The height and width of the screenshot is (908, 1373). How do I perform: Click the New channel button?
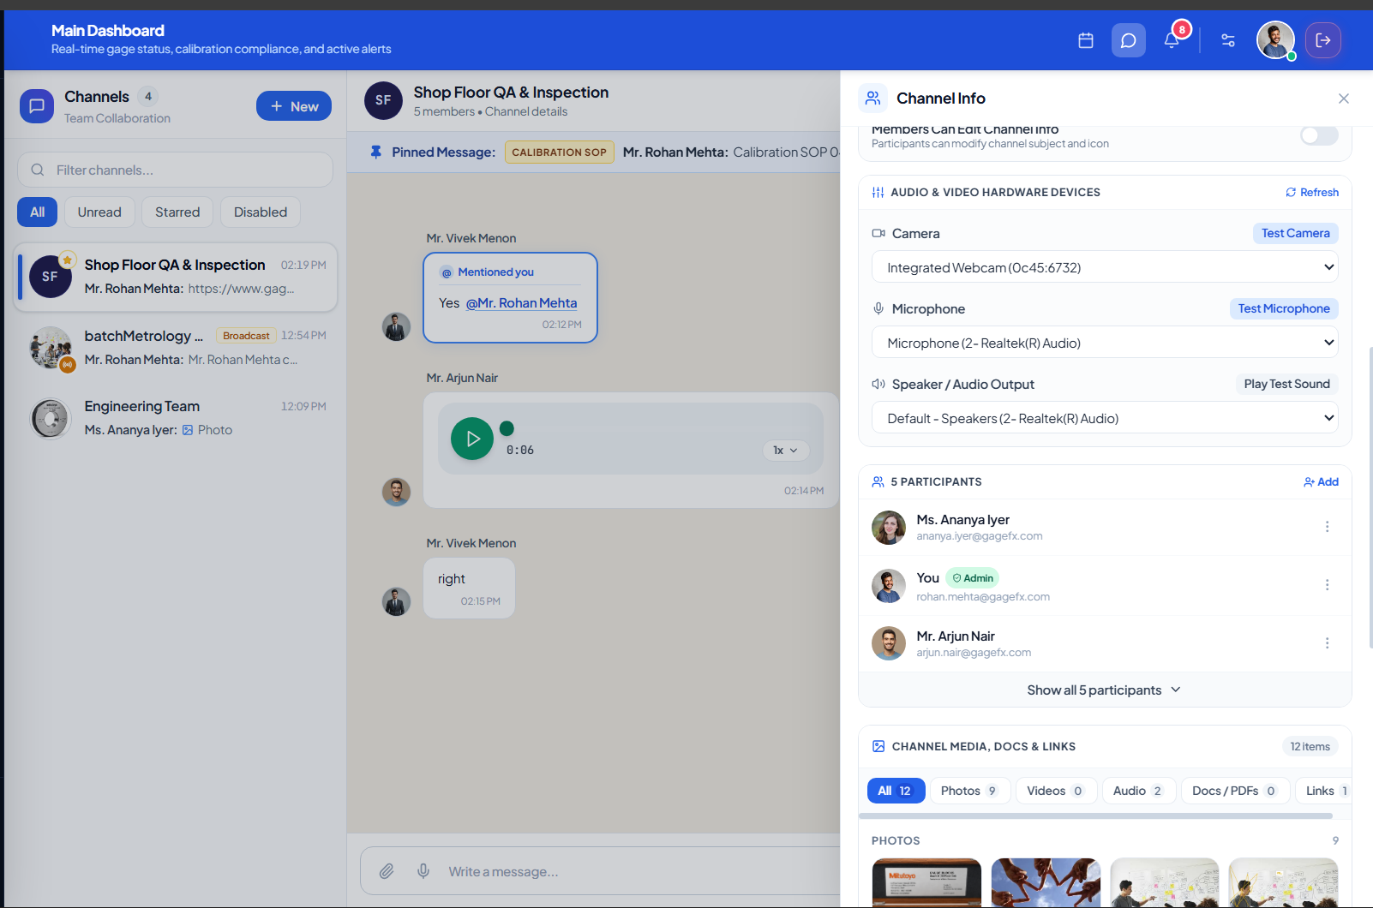pos(294,106)
